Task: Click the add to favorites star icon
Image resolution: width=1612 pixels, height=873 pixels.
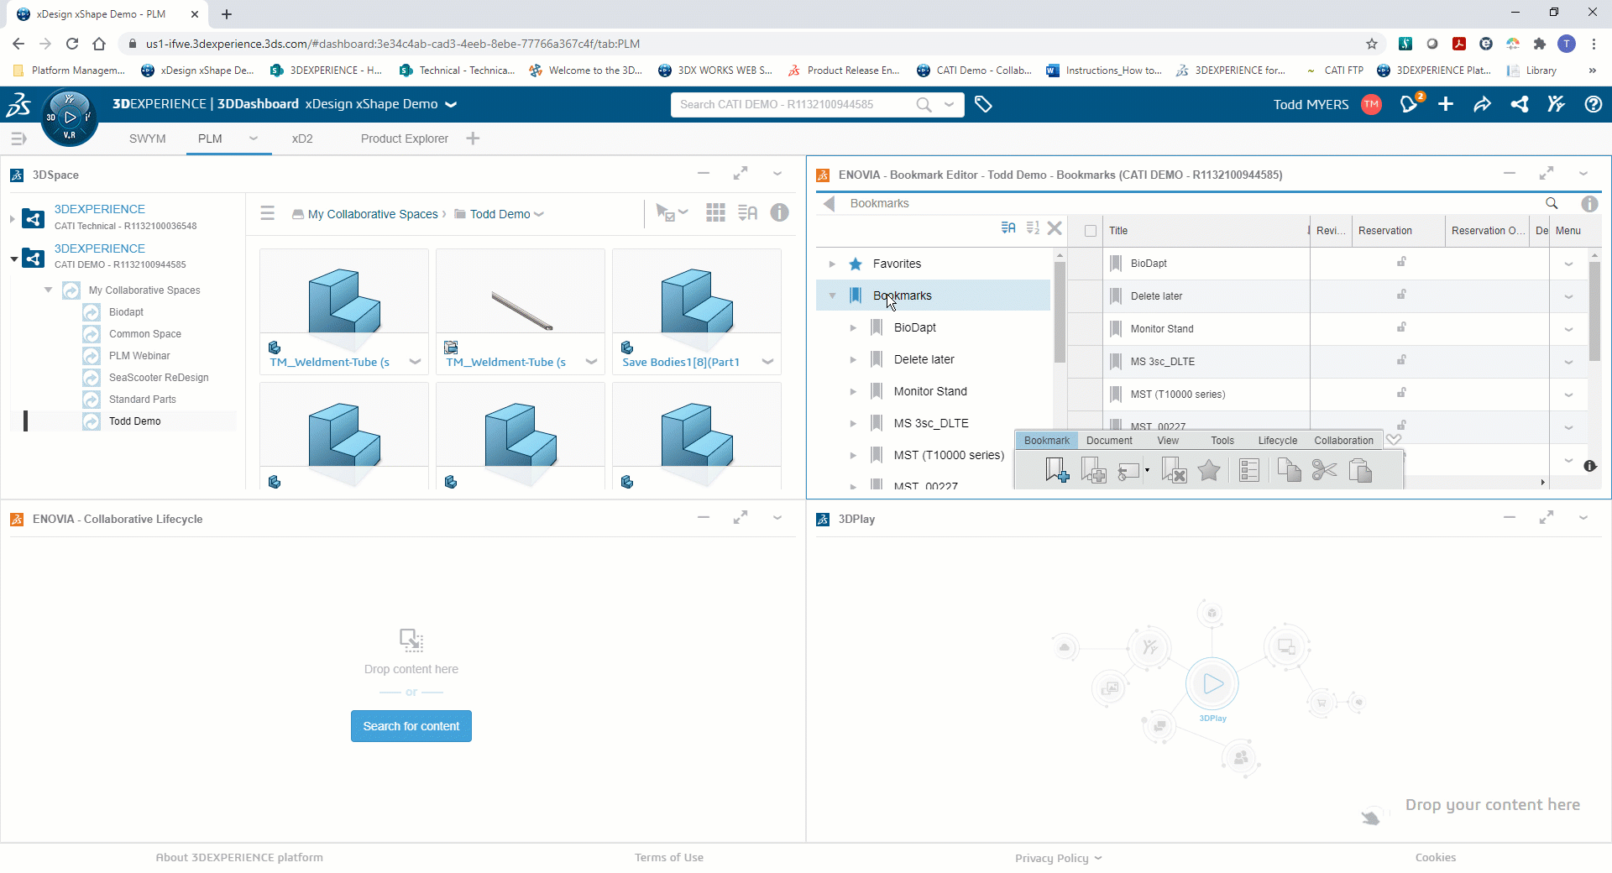Action: pos(1209,470)
